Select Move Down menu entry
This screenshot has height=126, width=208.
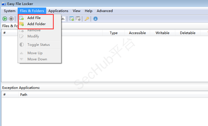39,59
